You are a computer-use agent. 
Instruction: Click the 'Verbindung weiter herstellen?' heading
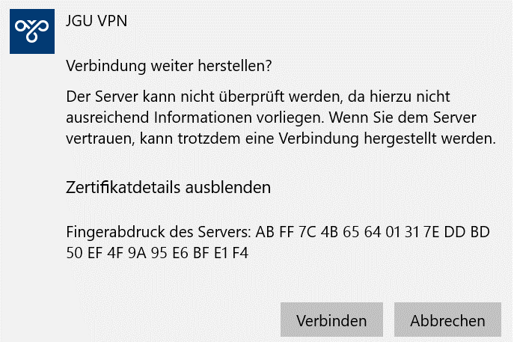[x=169, y=66]
